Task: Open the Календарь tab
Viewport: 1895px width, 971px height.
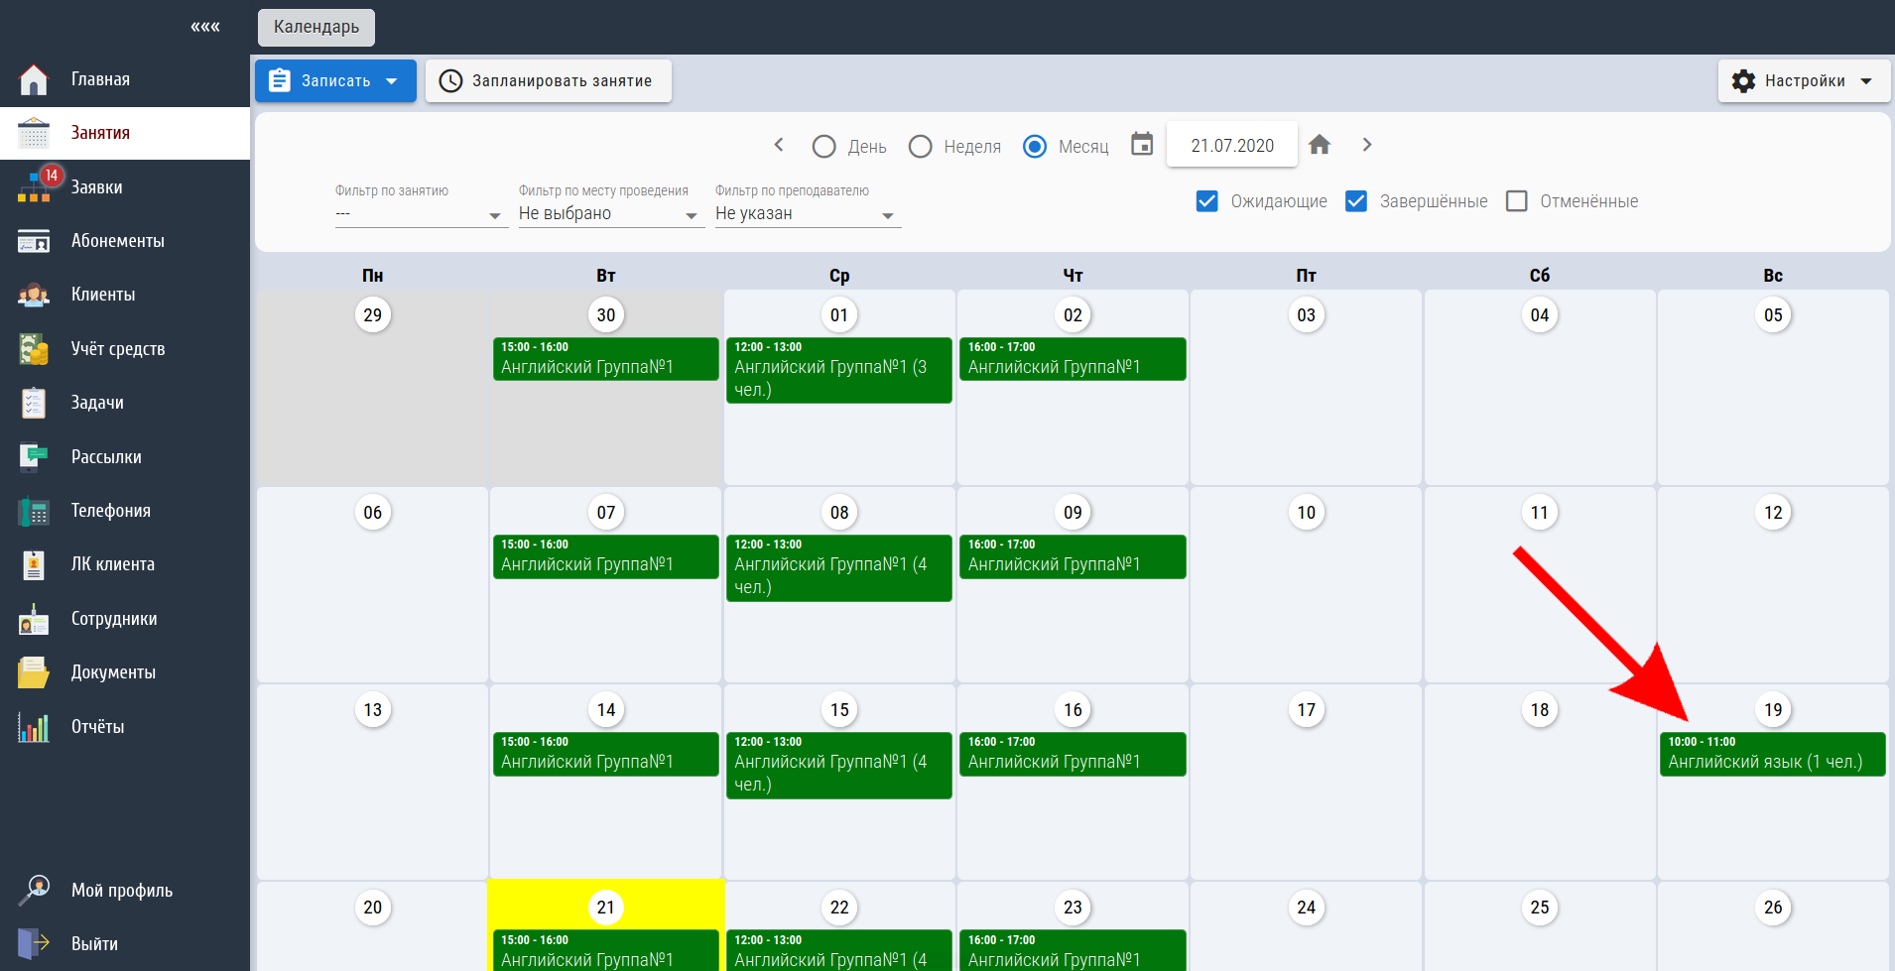Action: point(316,27)
